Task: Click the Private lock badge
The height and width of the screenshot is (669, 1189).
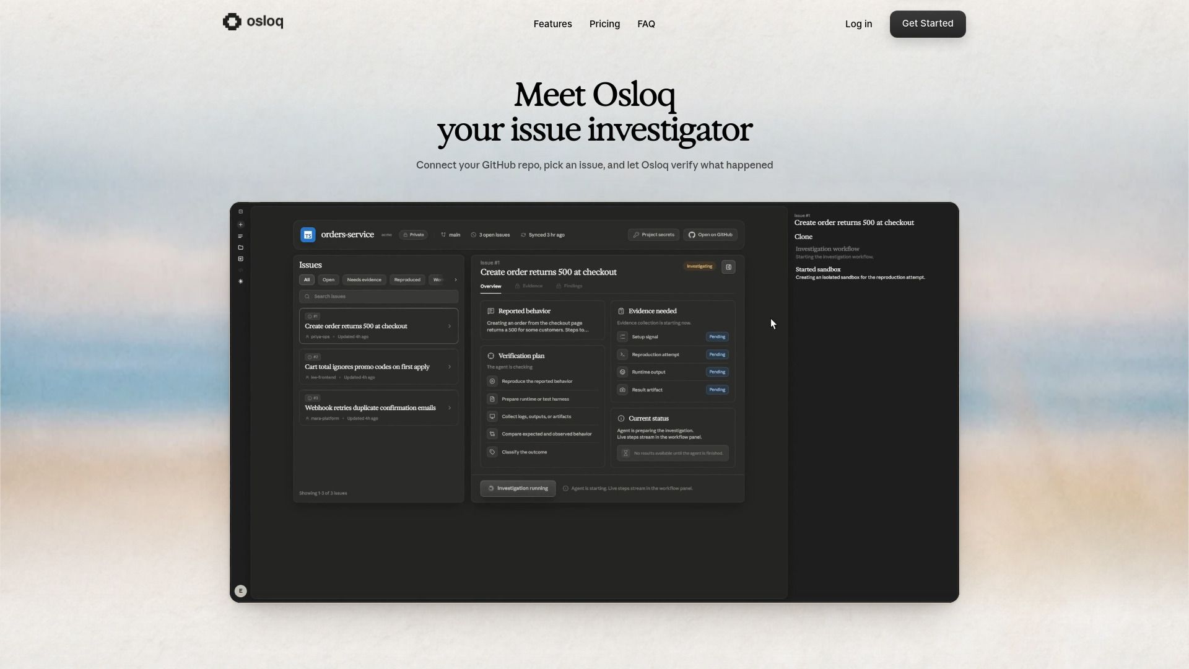Action: [414, 235]
